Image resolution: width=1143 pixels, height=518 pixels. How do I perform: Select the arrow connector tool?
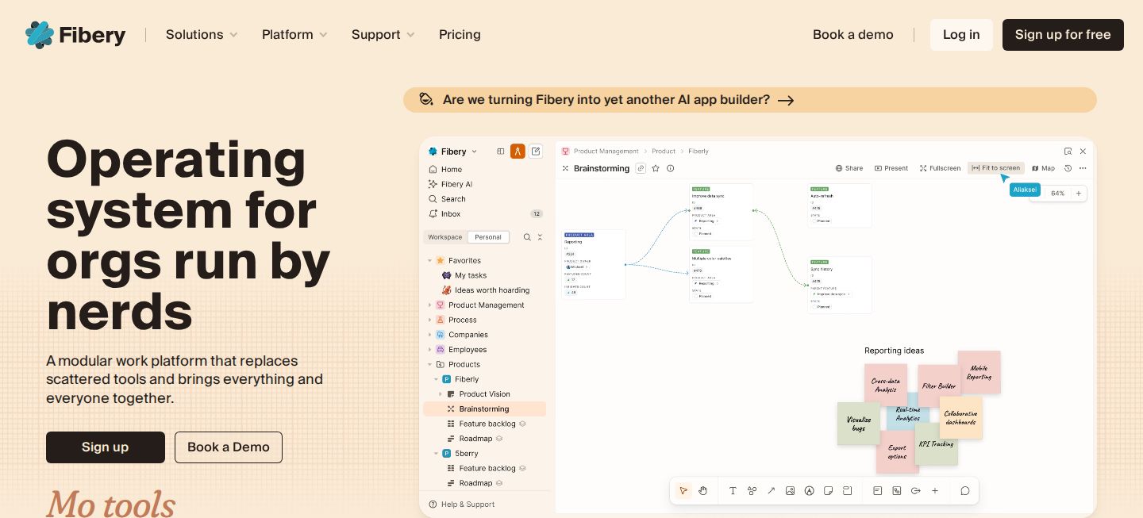point(771,491)
